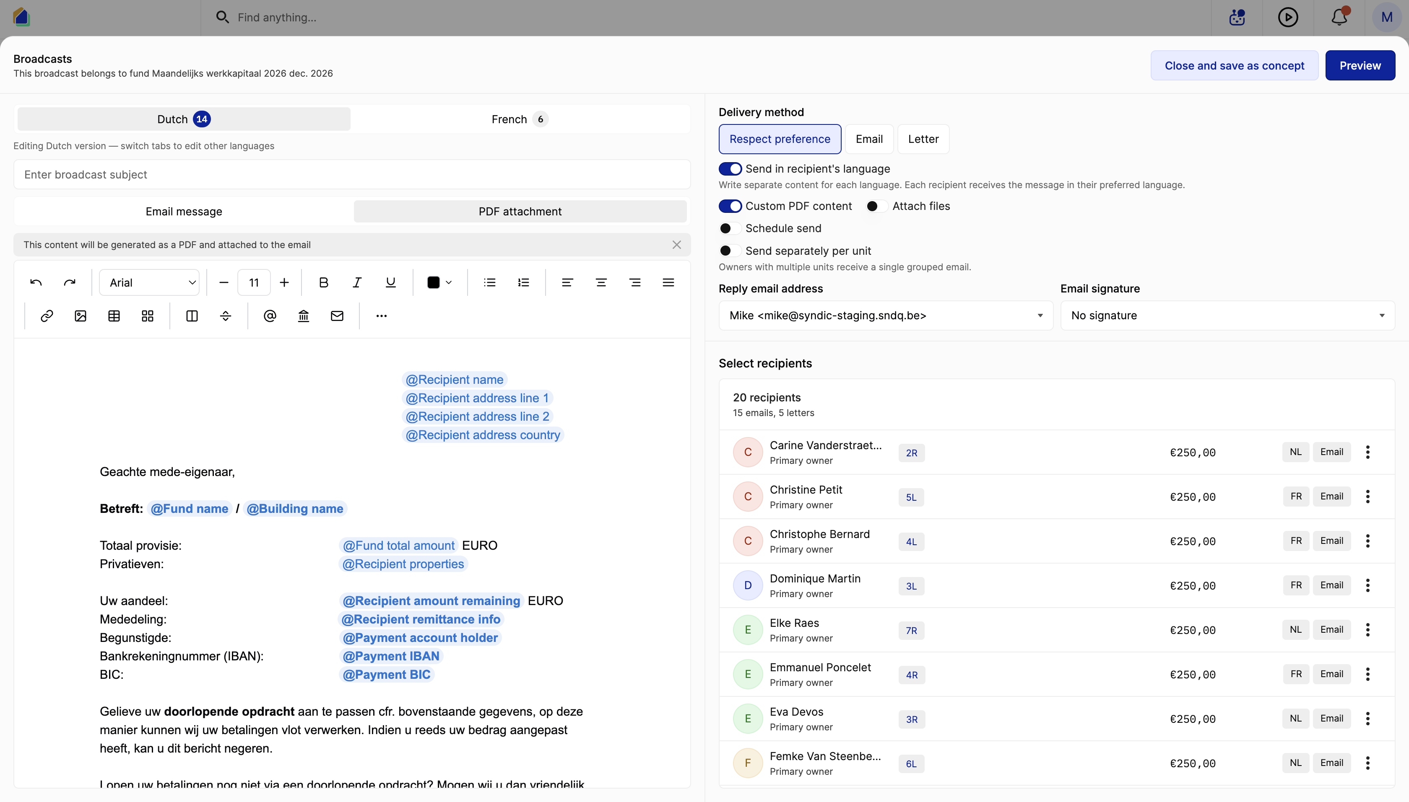Insert a table

(x=114, y=316)
